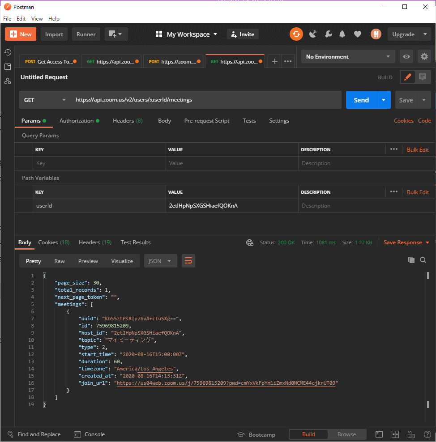Viewport: 436px width, 442px height.
Task: Copy the response body with copy icon
Action: pyautogui.click(x=411, y=260)
